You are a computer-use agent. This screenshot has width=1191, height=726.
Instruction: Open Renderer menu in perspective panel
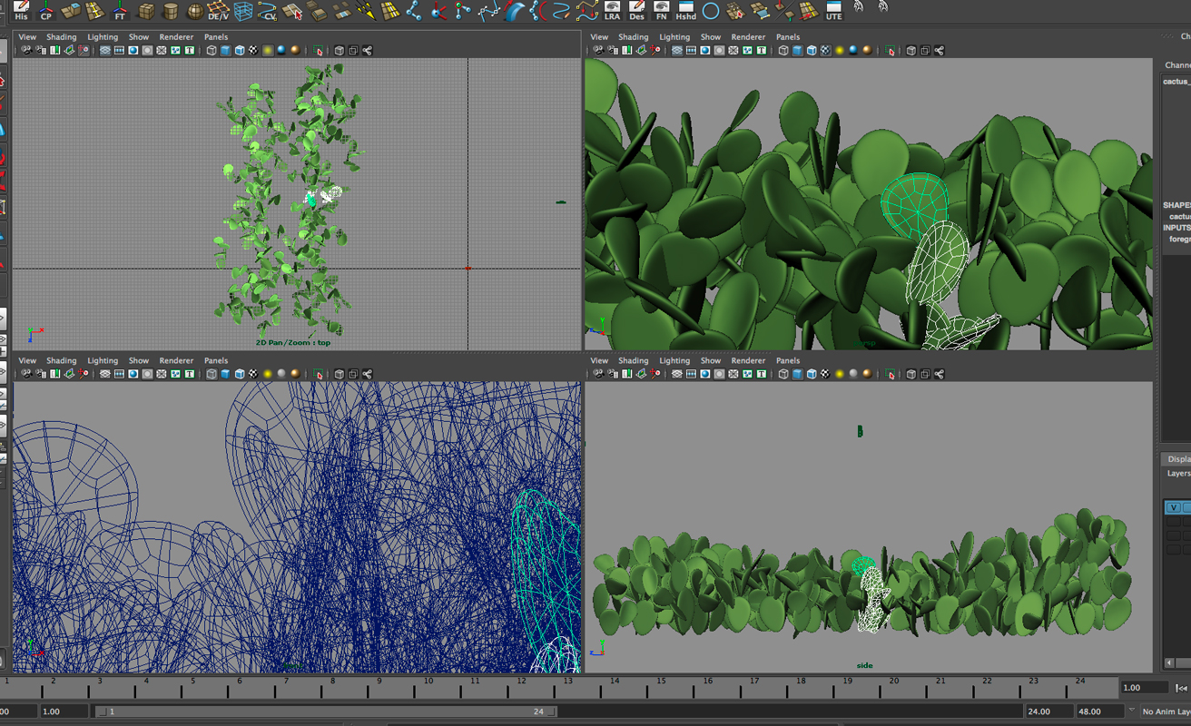tap(748, 37)
